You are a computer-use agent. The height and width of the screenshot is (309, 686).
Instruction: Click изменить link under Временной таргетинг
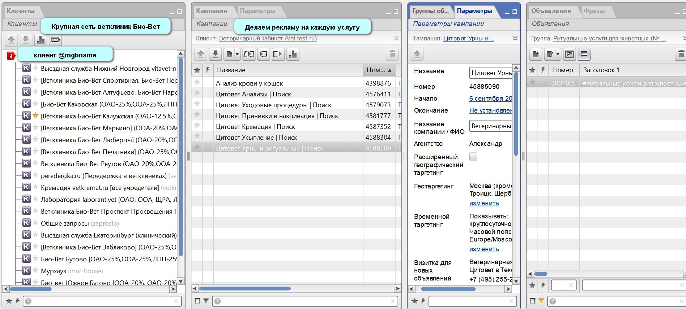484,249
